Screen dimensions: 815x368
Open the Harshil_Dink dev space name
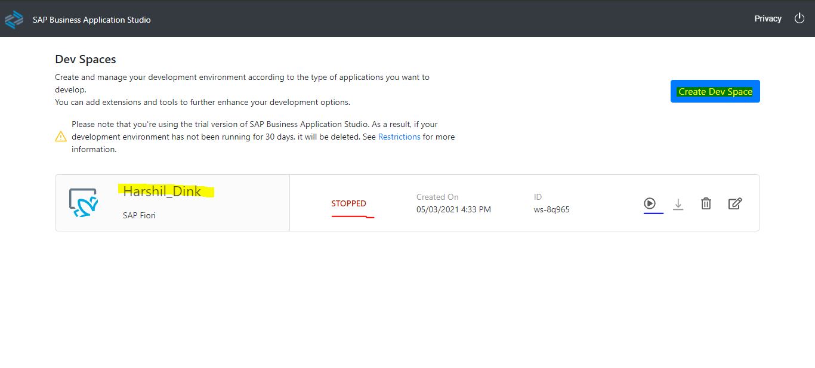tap(162, 192)
